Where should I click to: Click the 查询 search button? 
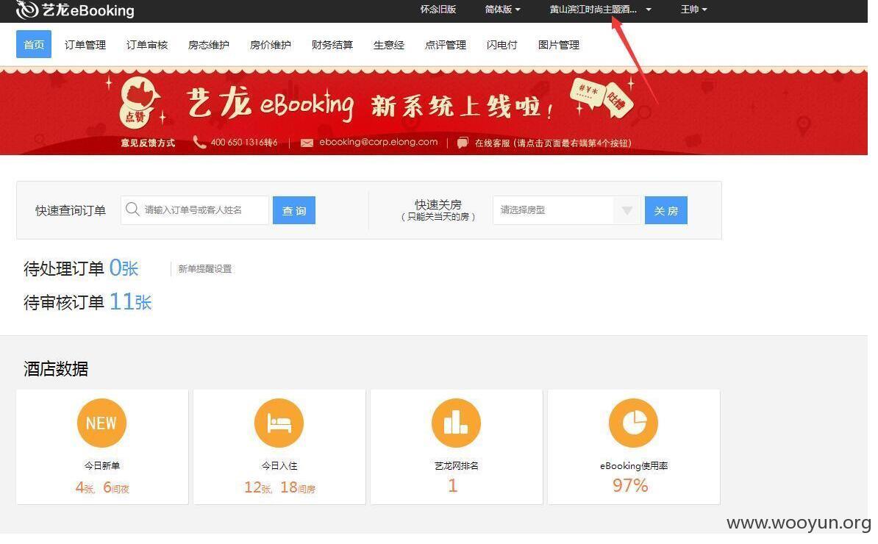[294, 210]
